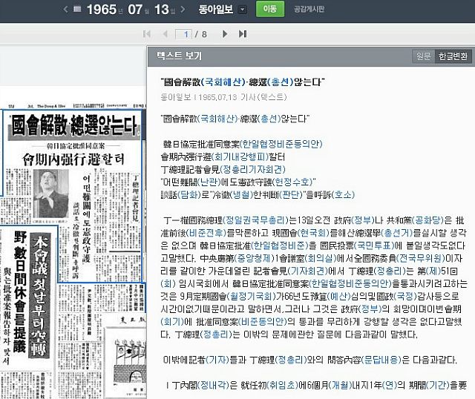Image resolution: width=475 pixels, height=399 pixels.
Task: Click the 정총리기자회견 text line
Action: click(x=223, y=169)
